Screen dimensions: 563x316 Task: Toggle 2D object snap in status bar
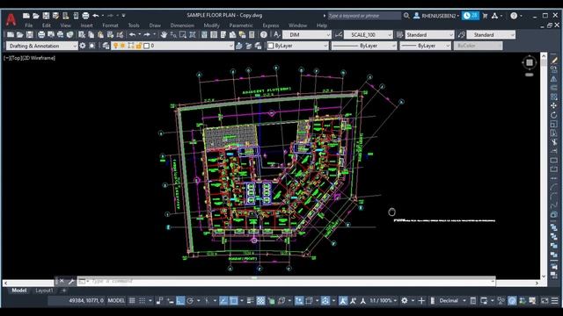[233, 300]
